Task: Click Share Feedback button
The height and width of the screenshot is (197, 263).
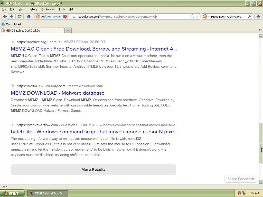Action: click(241, 179)
